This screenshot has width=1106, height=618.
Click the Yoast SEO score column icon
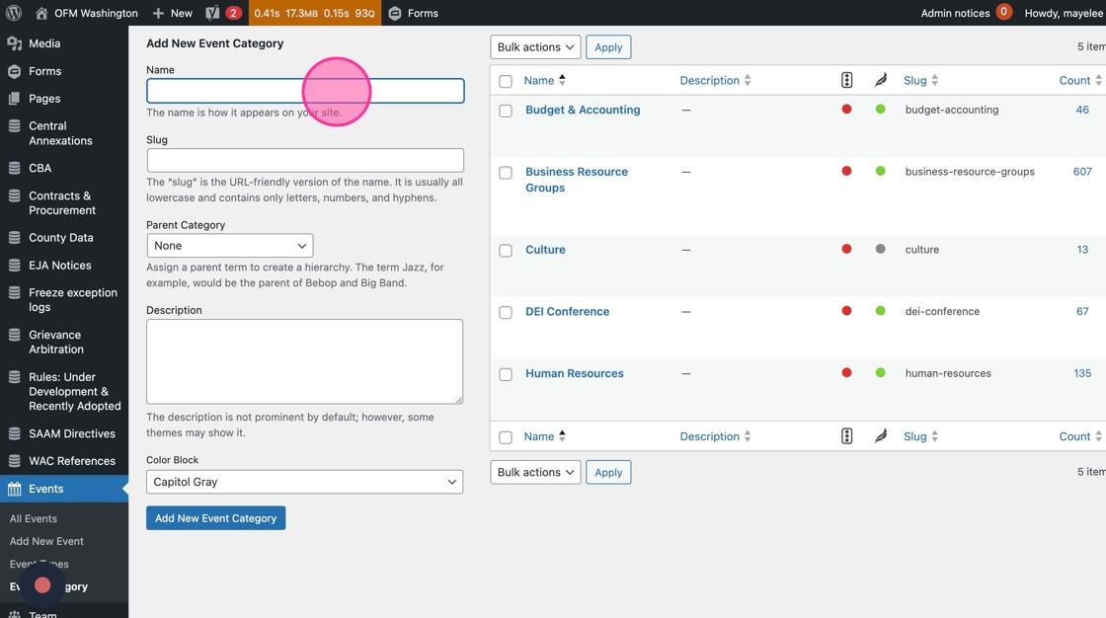point(846,80)
